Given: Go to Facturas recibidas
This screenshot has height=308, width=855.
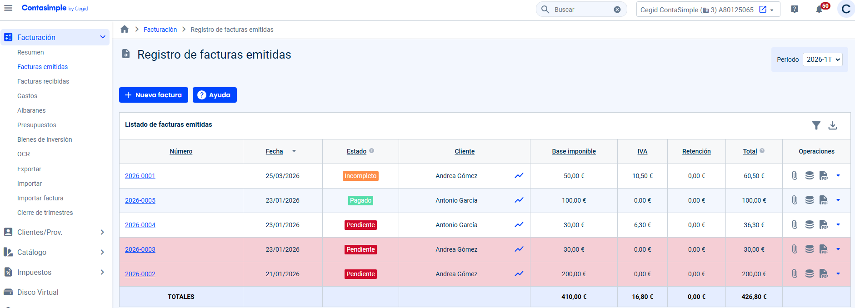Looking at the screenshot, I should point(43,81).
